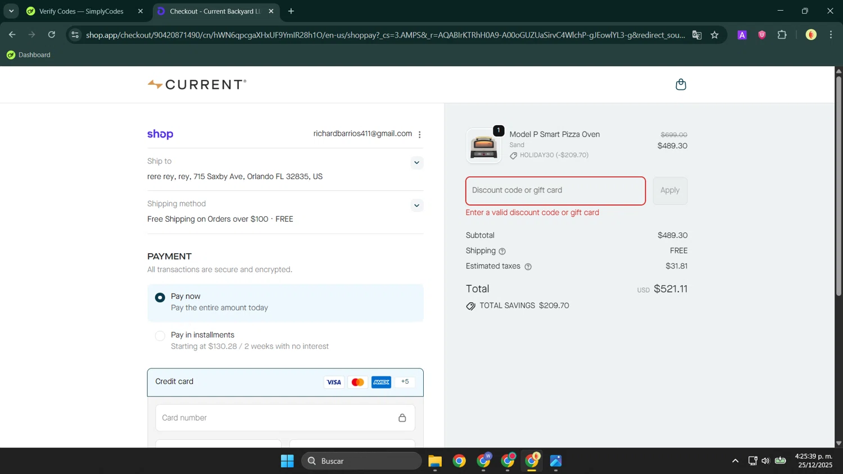Select the Checkout Current Backyard tab

pyautogui.click(x=215, y=11)
